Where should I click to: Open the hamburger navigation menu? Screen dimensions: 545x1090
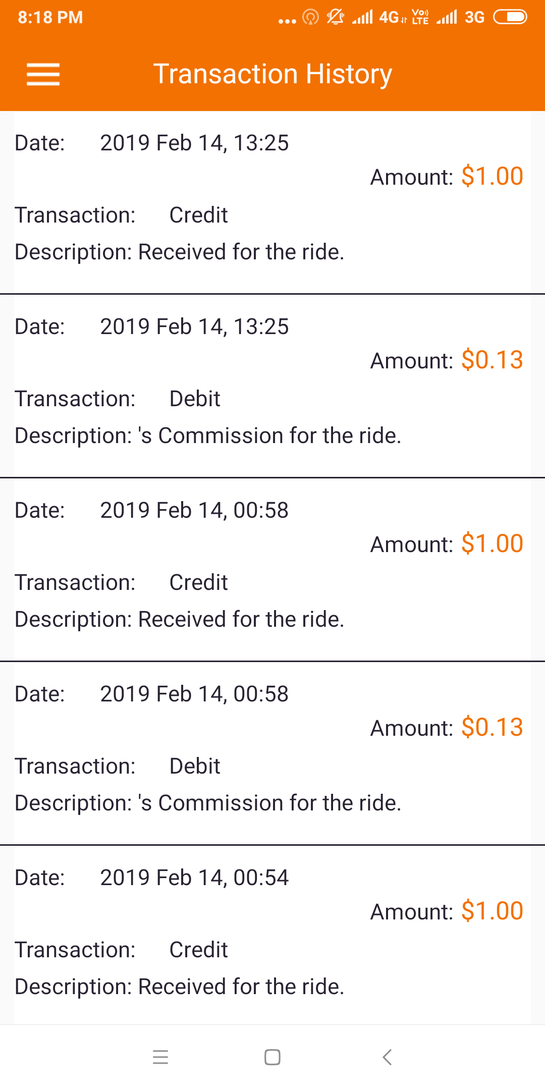click(43, 74)
